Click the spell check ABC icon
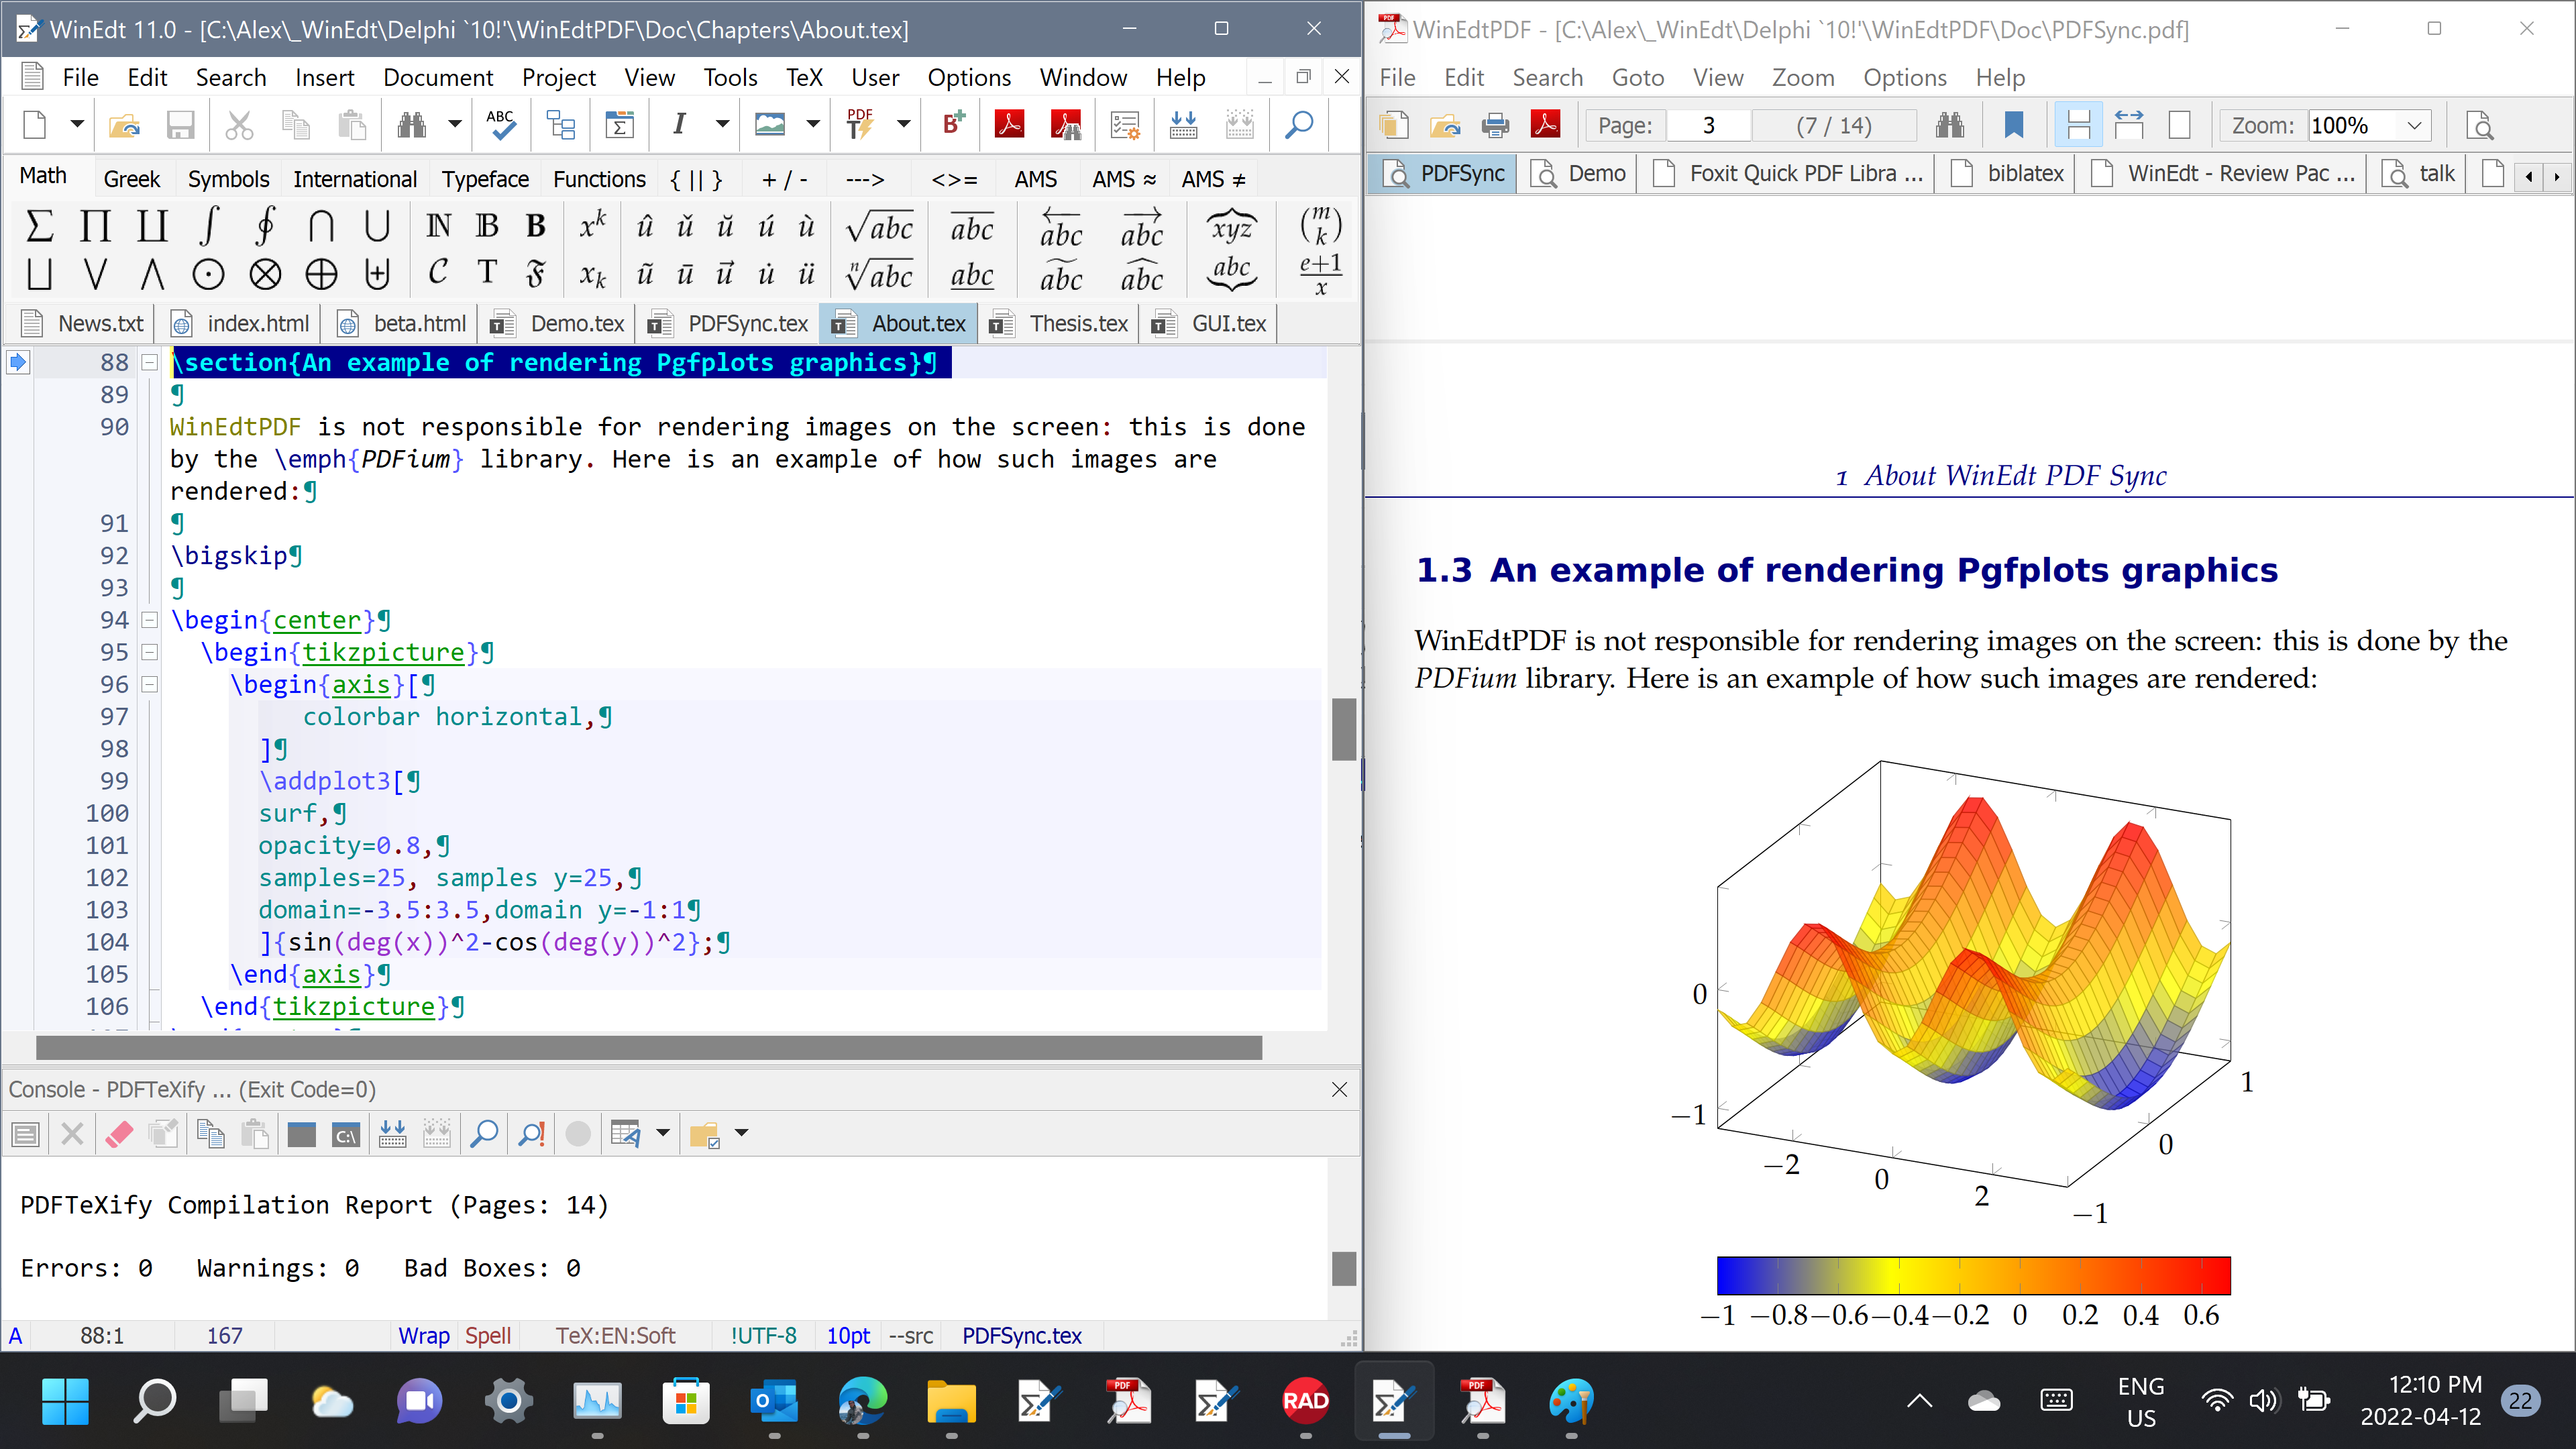 click(500, 124)
